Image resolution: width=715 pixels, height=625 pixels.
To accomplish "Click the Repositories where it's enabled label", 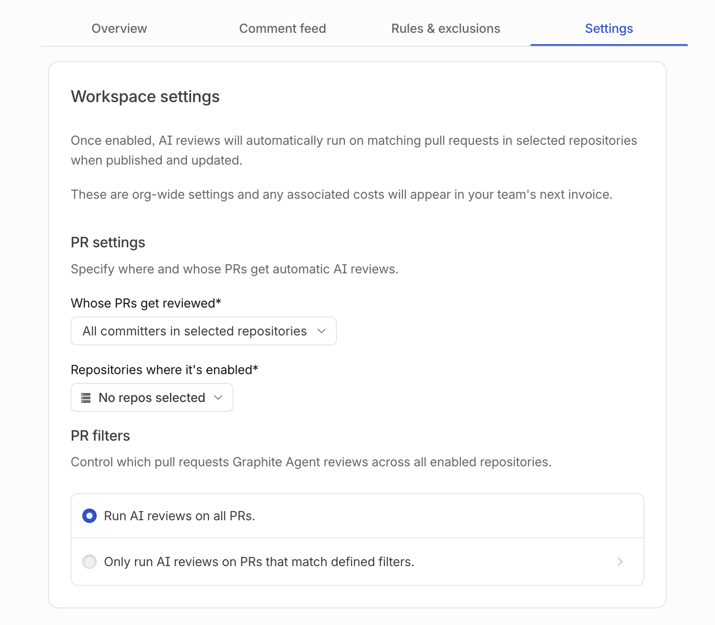I will click(x=165, y=370).
